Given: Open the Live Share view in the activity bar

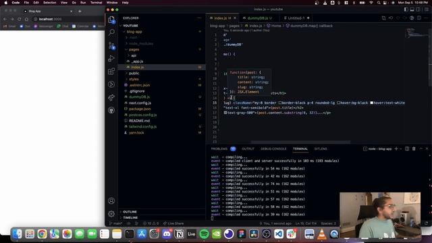Looking at the screenshot, I should coord(111,97).
